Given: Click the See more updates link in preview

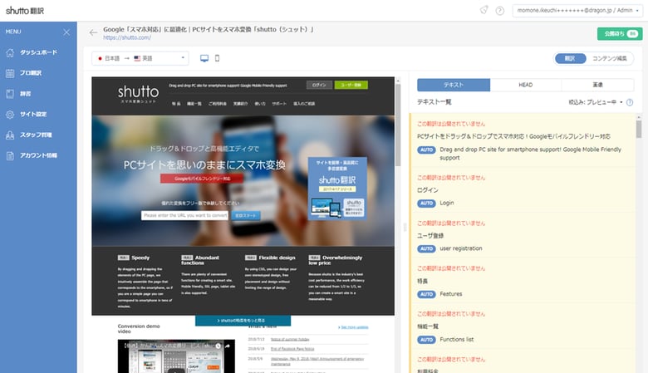Looking at the screenshot, I should point(353,327).
